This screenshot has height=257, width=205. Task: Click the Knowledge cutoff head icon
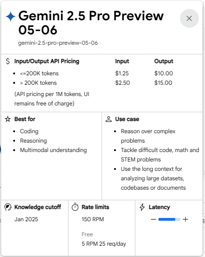coord(8,207)
